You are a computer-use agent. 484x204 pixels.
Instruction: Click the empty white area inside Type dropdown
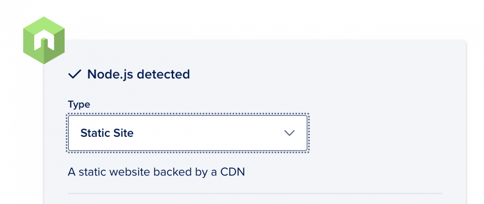click(208, 133)
